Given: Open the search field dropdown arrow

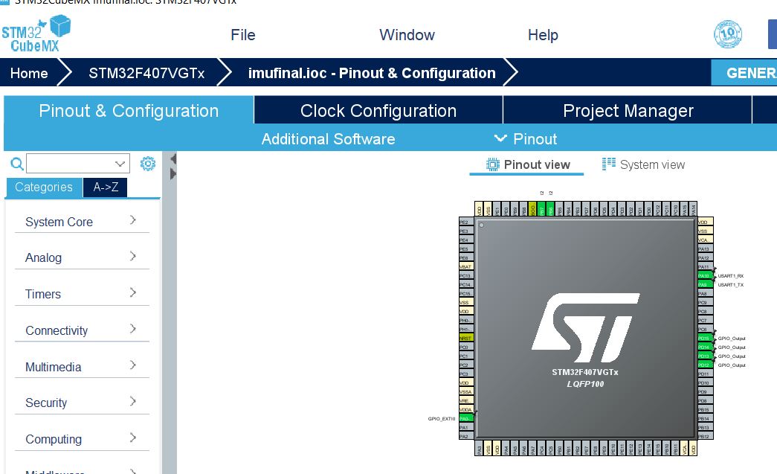Looking at the screenshot, I should tap(120, 164).
